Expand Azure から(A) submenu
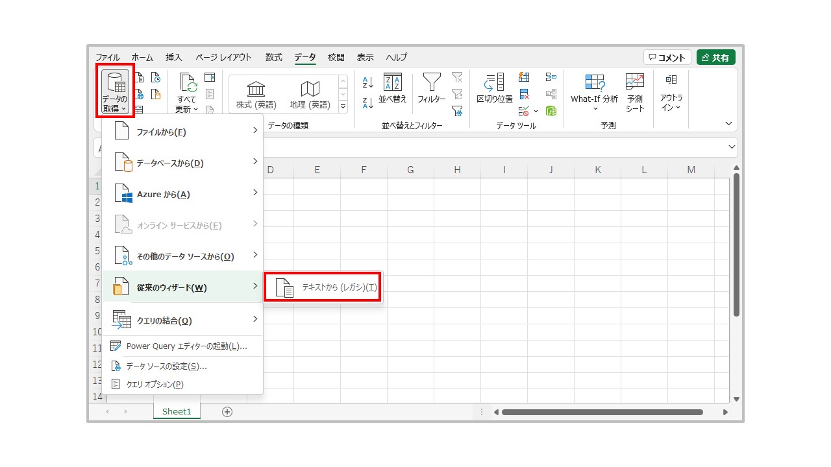This screenshot has width=831, height=467. click(x=182, y=194)
